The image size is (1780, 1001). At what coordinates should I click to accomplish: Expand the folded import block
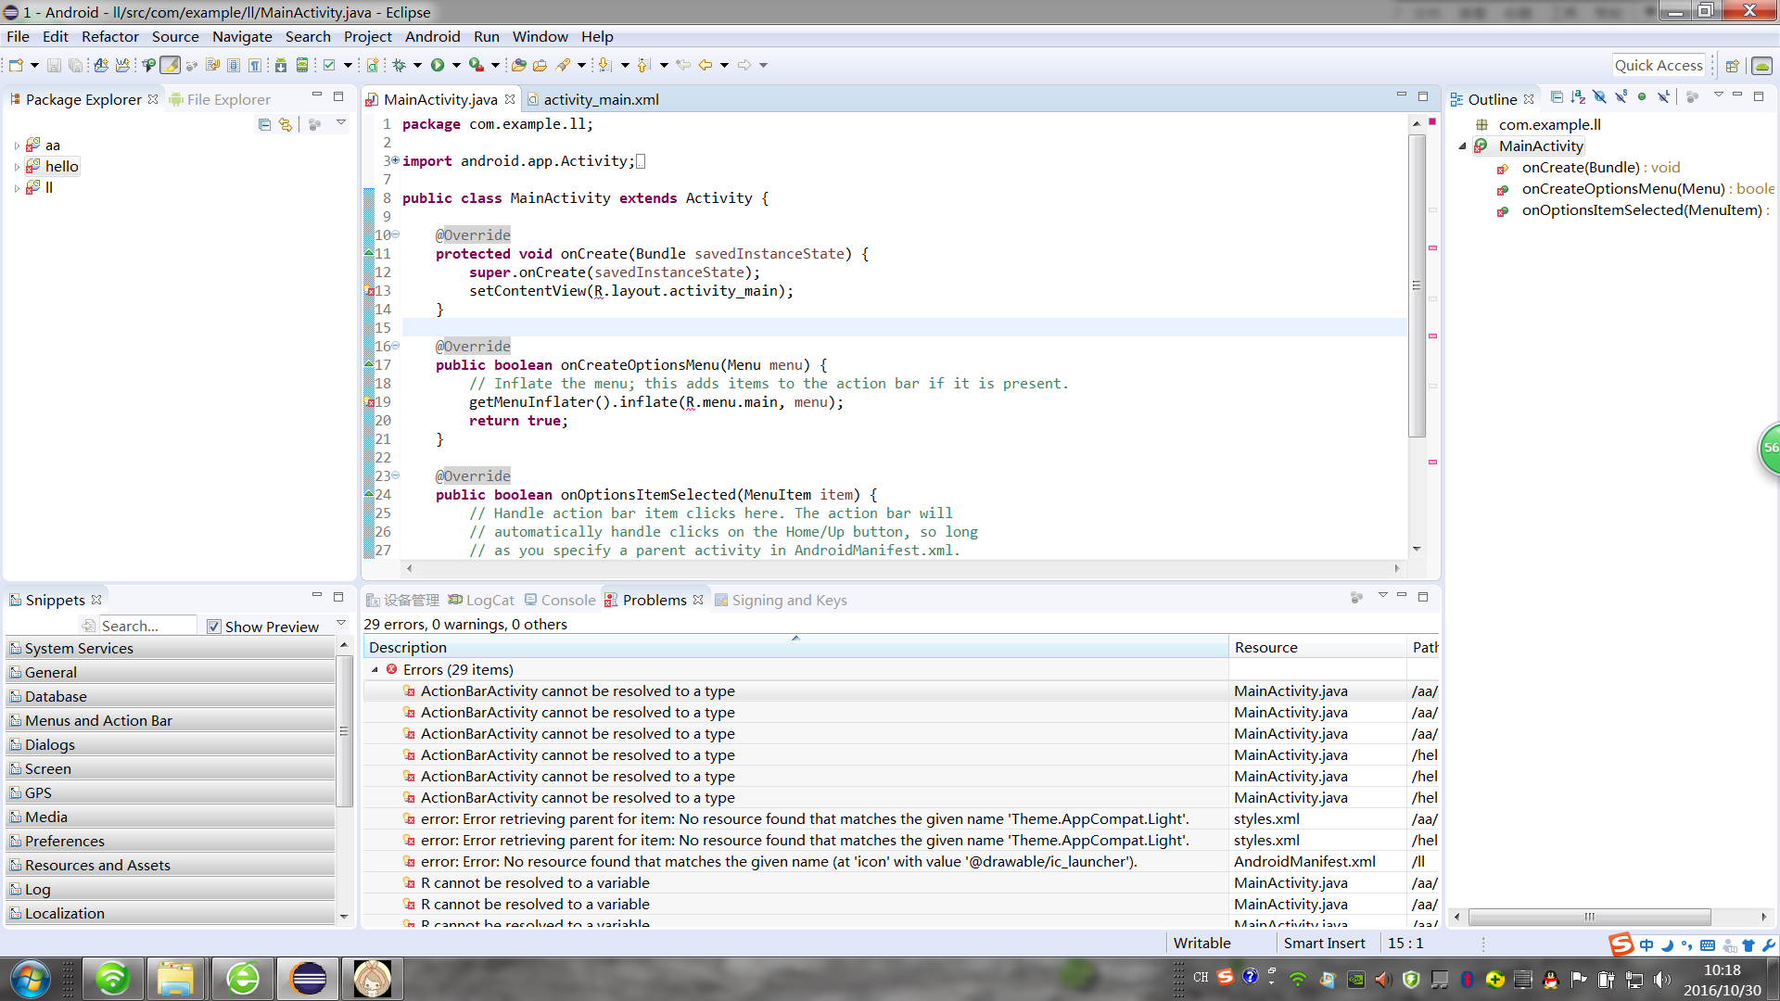(x=396, y=160)
